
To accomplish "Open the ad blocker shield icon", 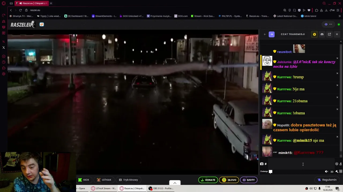I will [299, 10].
